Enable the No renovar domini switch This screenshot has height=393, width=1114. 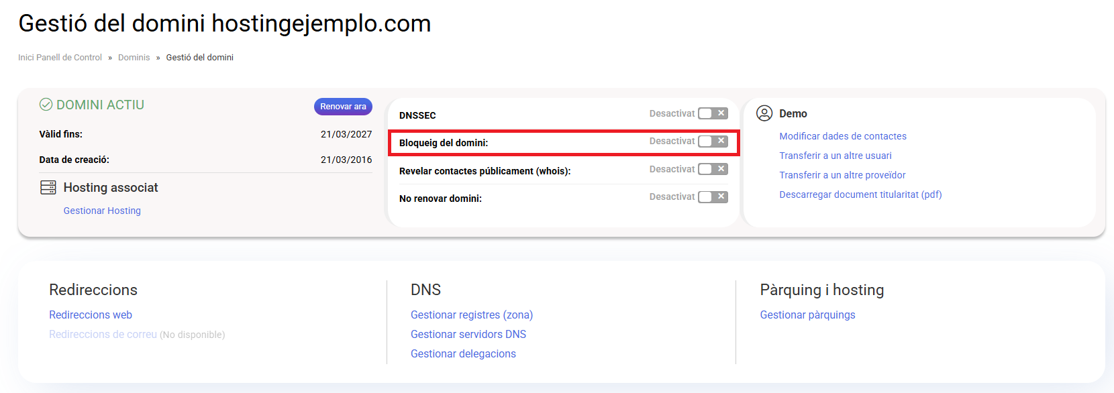712,196
